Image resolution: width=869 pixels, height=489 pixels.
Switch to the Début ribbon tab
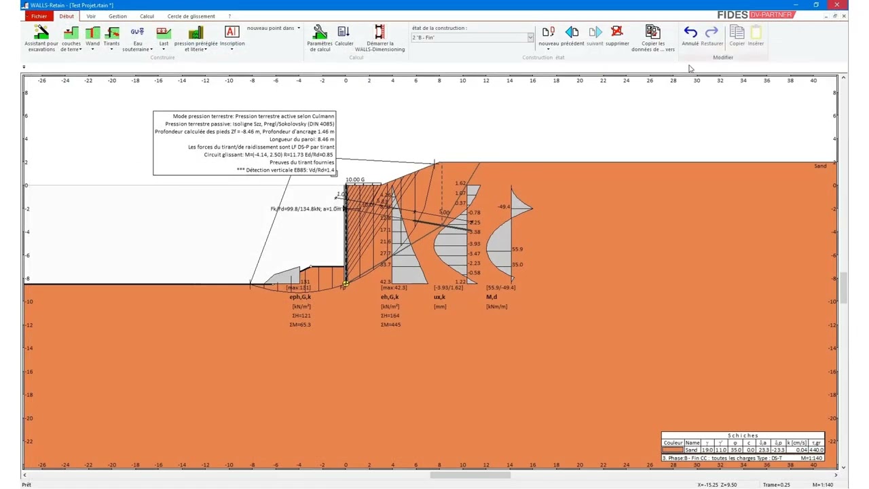coord(67,16)
